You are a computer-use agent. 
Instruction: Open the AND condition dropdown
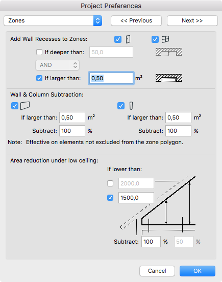click(x=57, y=65)
